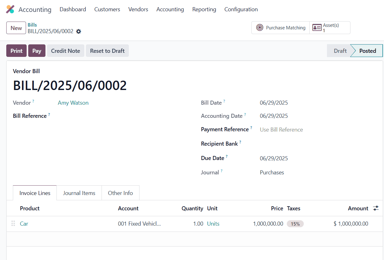Click the help icon next to Payment Reference

pos(252,127)
